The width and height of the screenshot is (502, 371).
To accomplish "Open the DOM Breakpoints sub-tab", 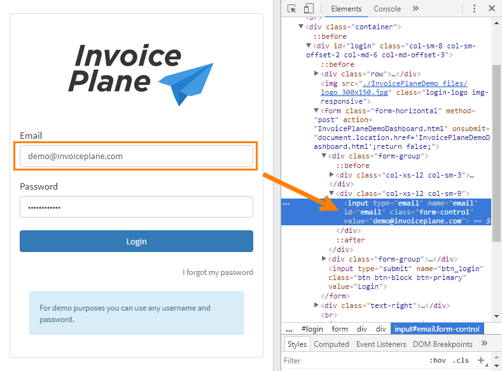I will pyautogui.click(x=442, y=344).
